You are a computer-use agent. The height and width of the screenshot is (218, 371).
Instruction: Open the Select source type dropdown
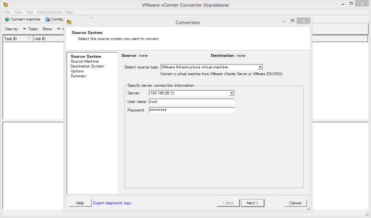[211, 67]
